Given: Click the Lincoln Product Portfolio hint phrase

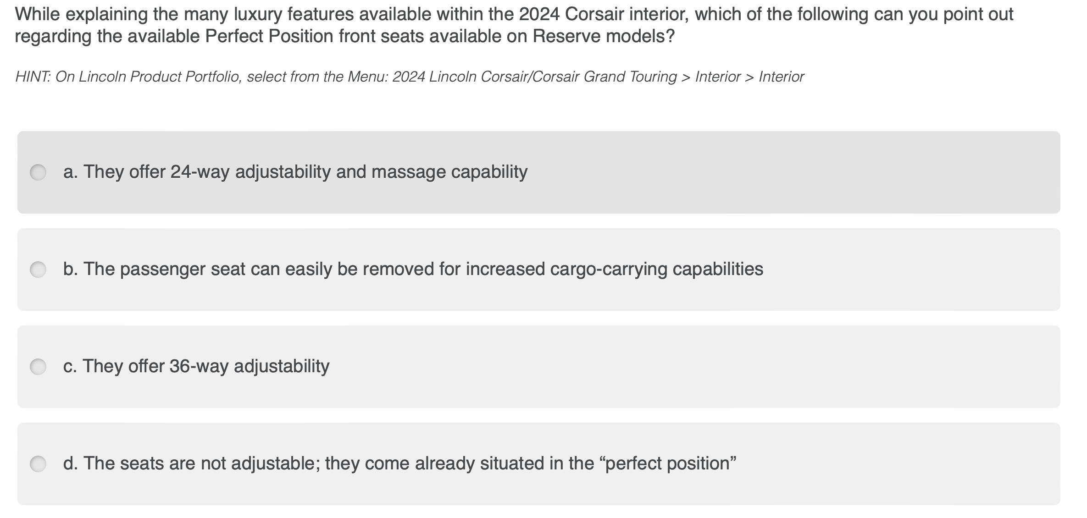Looking at the screenshot, I should point(154,77).
